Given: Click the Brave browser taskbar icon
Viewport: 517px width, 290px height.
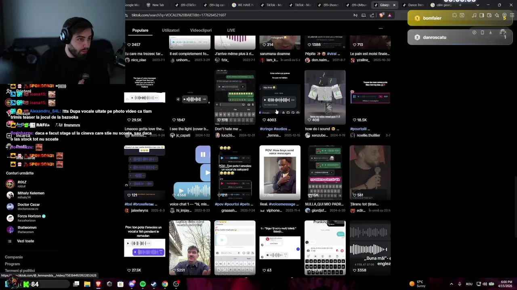Looking at the screenshot, I should point(98,284).
